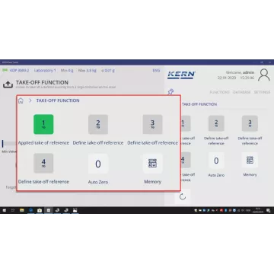Select reference 3 tile in right sidebar
Viewport: 274px width, 274px height.
pyautogui.click(x=250, y=123)
